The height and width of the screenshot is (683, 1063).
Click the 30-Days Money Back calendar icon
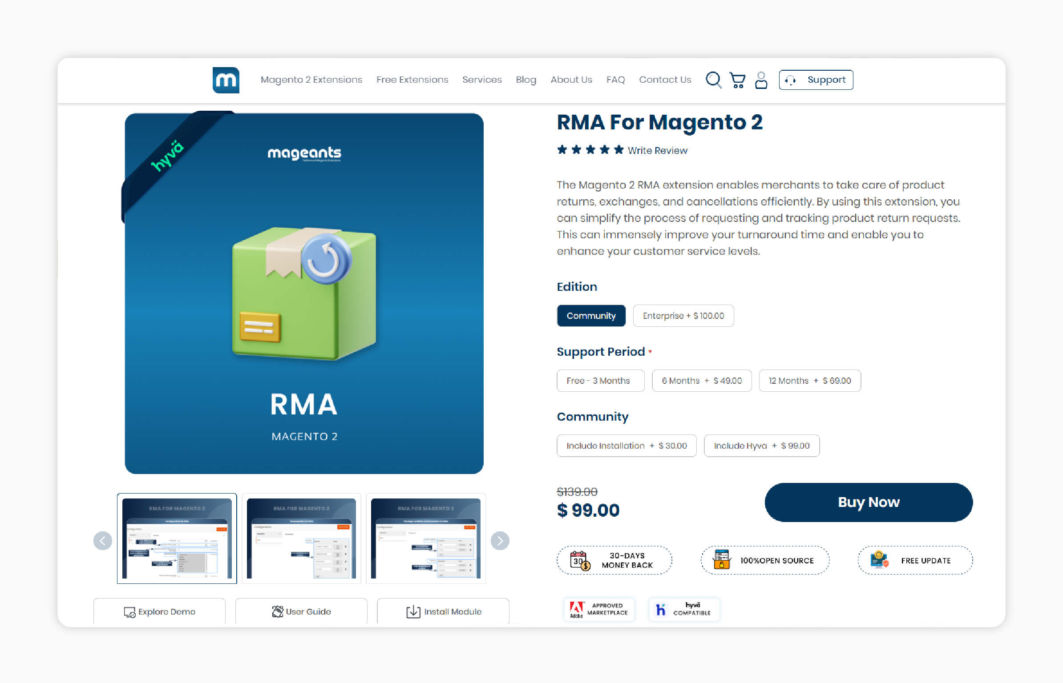[580, 560]
